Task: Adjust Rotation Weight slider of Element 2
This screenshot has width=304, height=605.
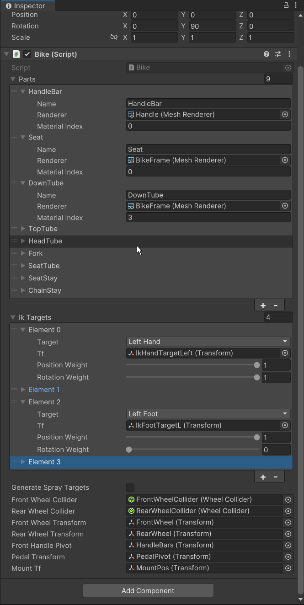Action: [x=193, y=450]
